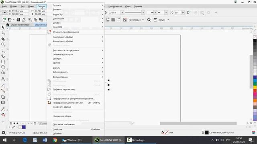The image size is (257, 144).
Task: Click the add page plus icon in toolbox
Action: [3, 122]
